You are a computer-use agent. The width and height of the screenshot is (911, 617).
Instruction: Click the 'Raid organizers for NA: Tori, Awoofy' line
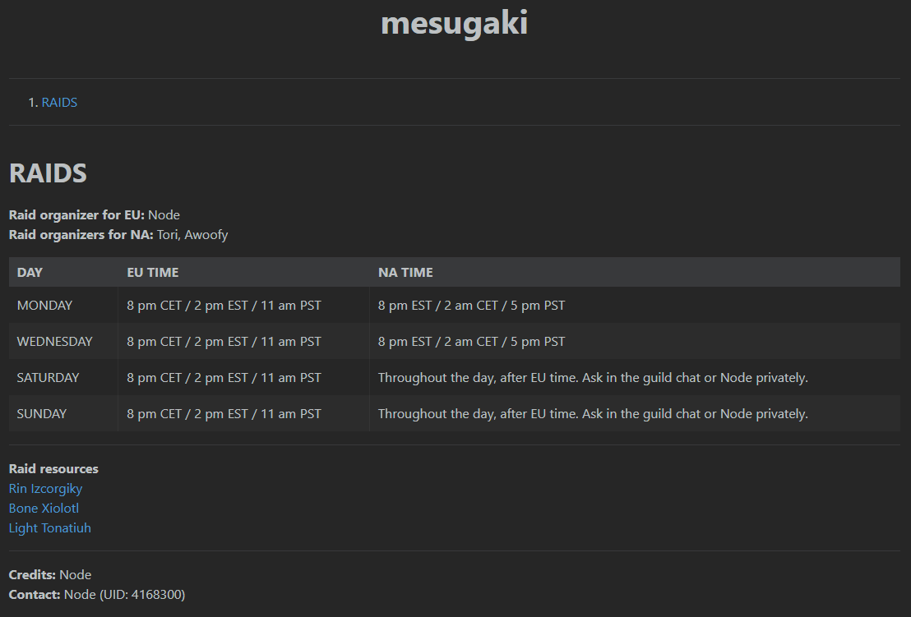point(118,234)
